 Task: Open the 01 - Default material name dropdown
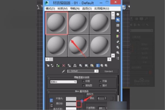click(82, 71)
